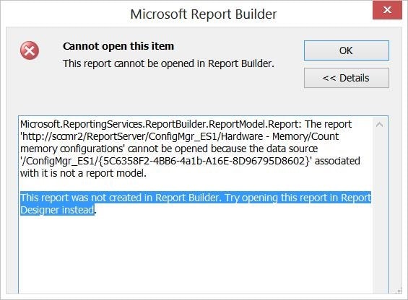Click empty white area of details box
This screenshot has height=300, width=408.
[195, 255]
